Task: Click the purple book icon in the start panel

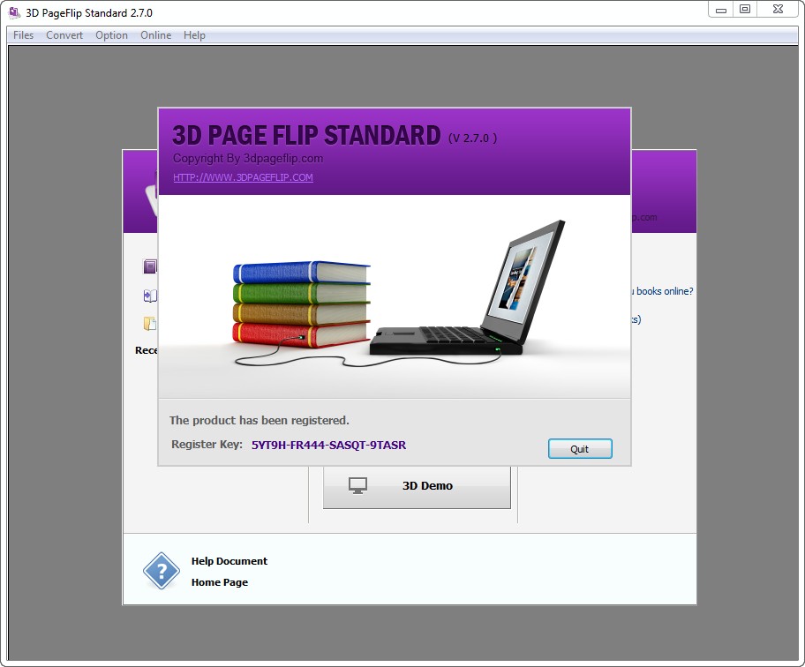Action: pyautogui.click(x=150, y=266)
